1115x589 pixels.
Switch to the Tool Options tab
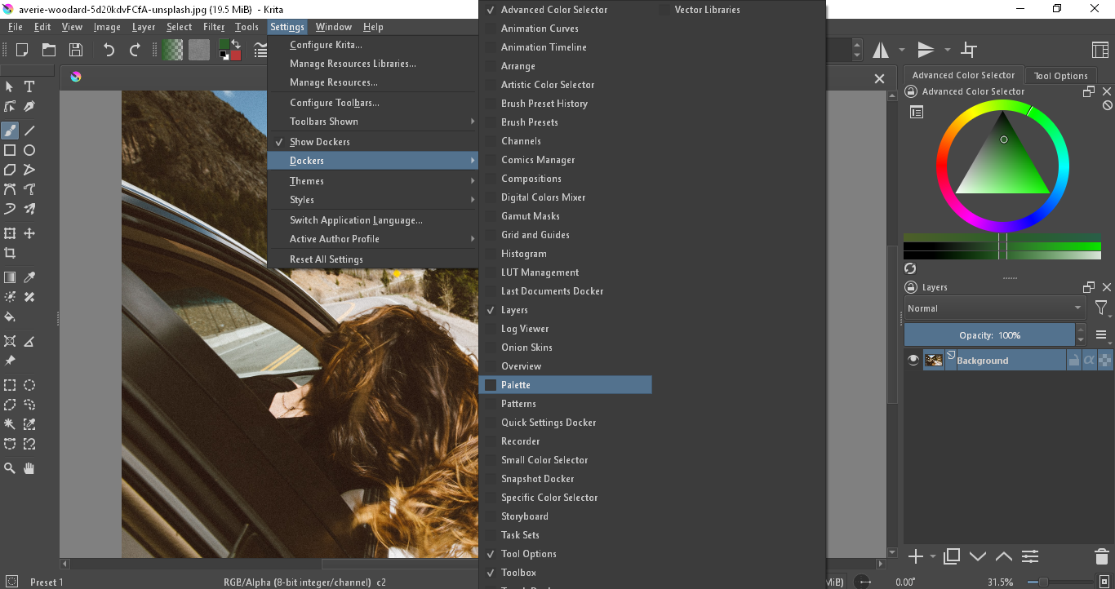pos(1060,76)
